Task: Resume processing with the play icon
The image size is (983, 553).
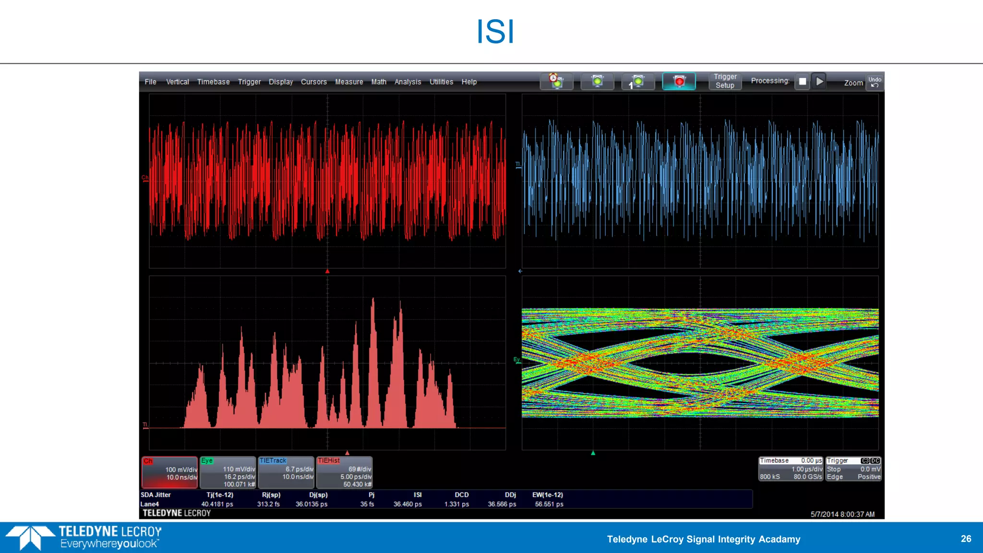Action: [x=820, y=81]
